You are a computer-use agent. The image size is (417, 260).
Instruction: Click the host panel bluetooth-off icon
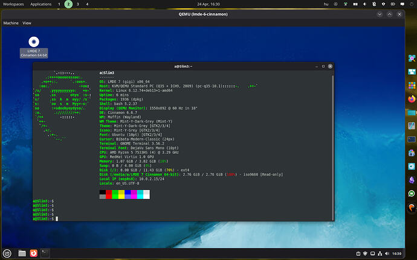tap(374, 4)
